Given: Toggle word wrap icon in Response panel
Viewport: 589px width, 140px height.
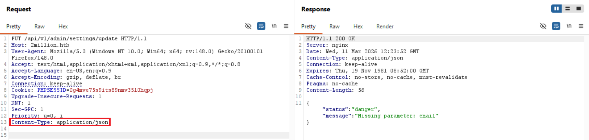Looking at the screenshot, I should point(556,26).
